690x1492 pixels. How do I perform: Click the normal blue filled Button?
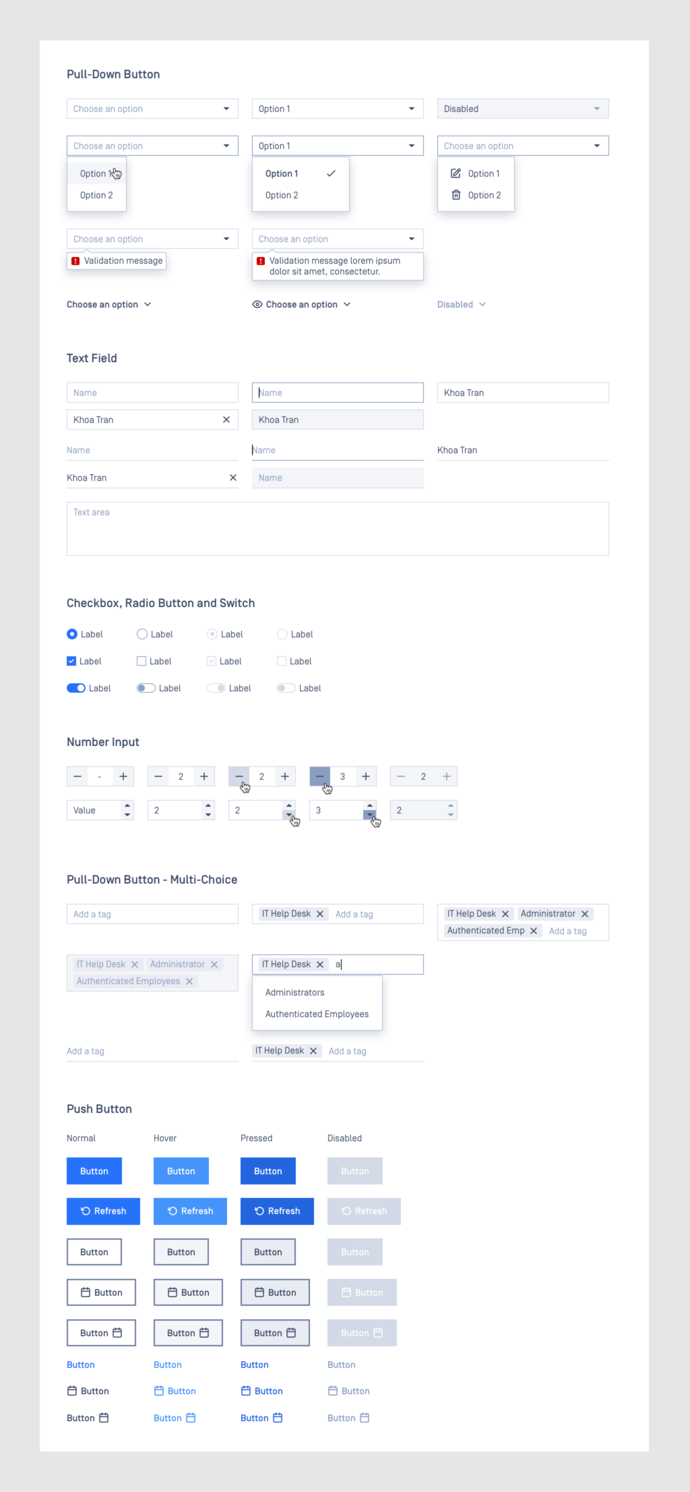[94, 1171]
